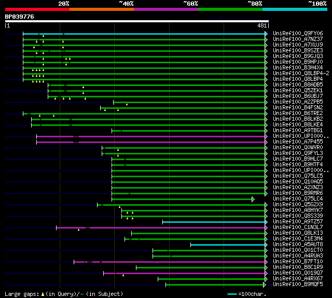Open the UniRef100_B8ADB5 hit
332x298 pixels.
(x=298, y=85)
